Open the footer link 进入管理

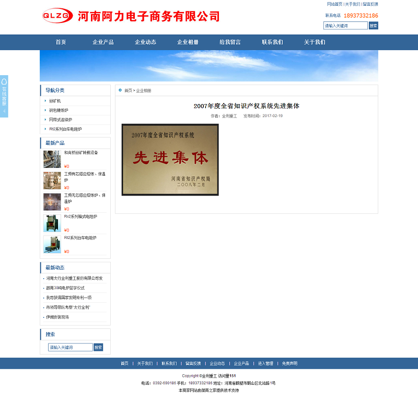pos(265,363)
